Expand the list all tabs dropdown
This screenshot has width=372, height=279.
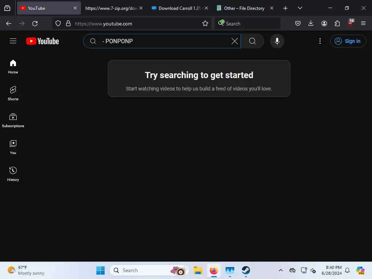click(300, 8)
